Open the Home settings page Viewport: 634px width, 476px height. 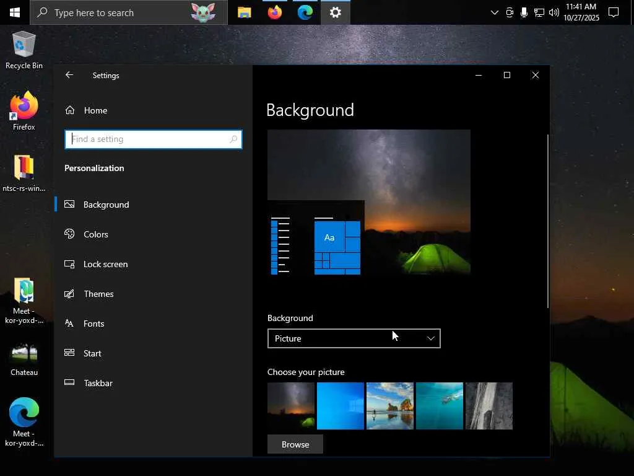pyautogui.click(x=95, y=110)
